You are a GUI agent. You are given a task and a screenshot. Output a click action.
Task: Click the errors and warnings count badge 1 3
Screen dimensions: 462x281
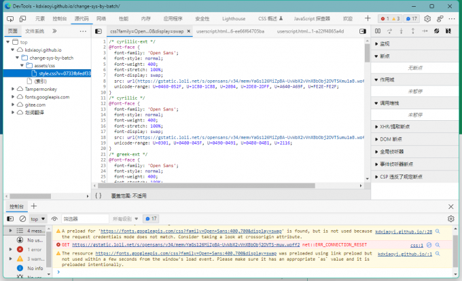(390, 19)
